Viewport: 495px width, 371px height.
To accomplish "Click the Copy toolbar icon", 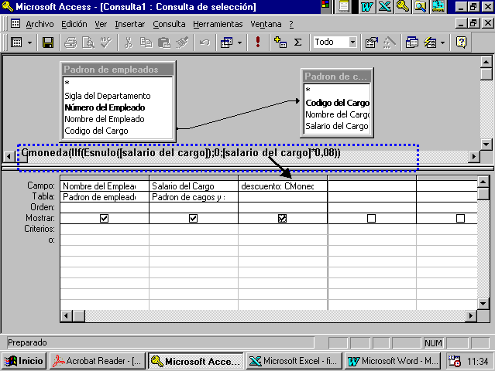I will 146,43.
